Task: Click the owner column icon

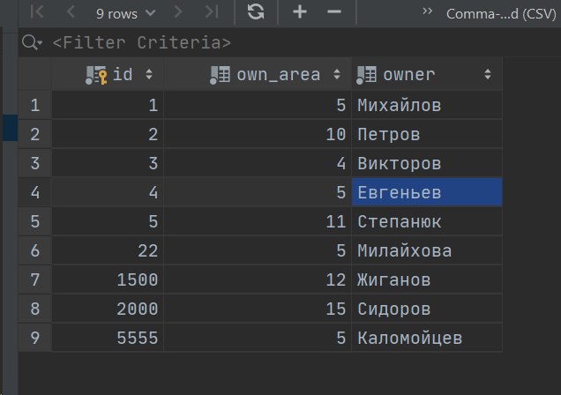Action: (x=366, y=75)
